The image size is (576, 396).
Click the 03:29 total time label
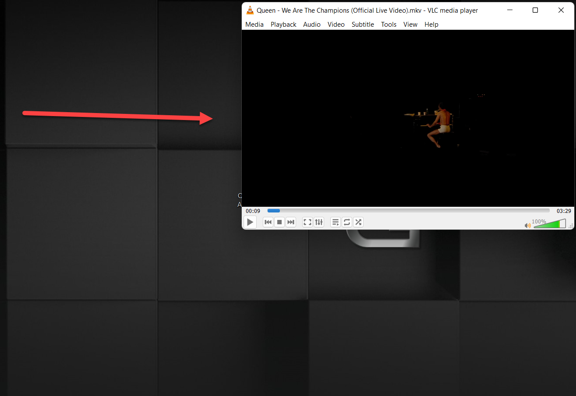(564, 211)
